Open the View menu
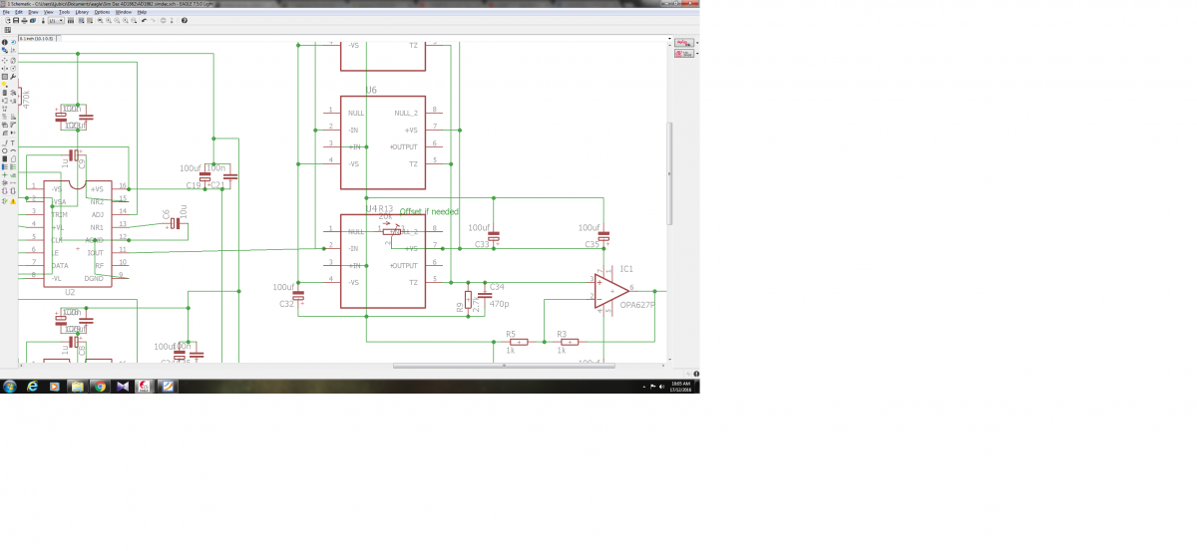The height and width of the screenshot is (551, 1197). point(48,12)
